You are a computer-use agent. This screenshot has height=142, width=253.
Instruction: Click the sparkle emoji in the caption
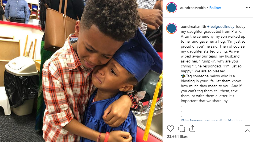click(183, 76)
